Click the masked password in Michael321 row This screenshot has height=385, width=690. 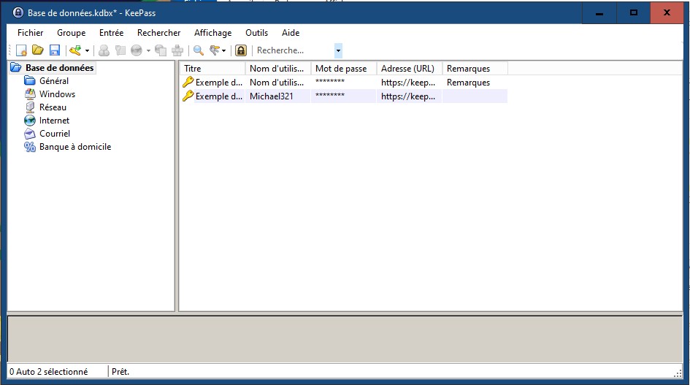tap(330, 96)
